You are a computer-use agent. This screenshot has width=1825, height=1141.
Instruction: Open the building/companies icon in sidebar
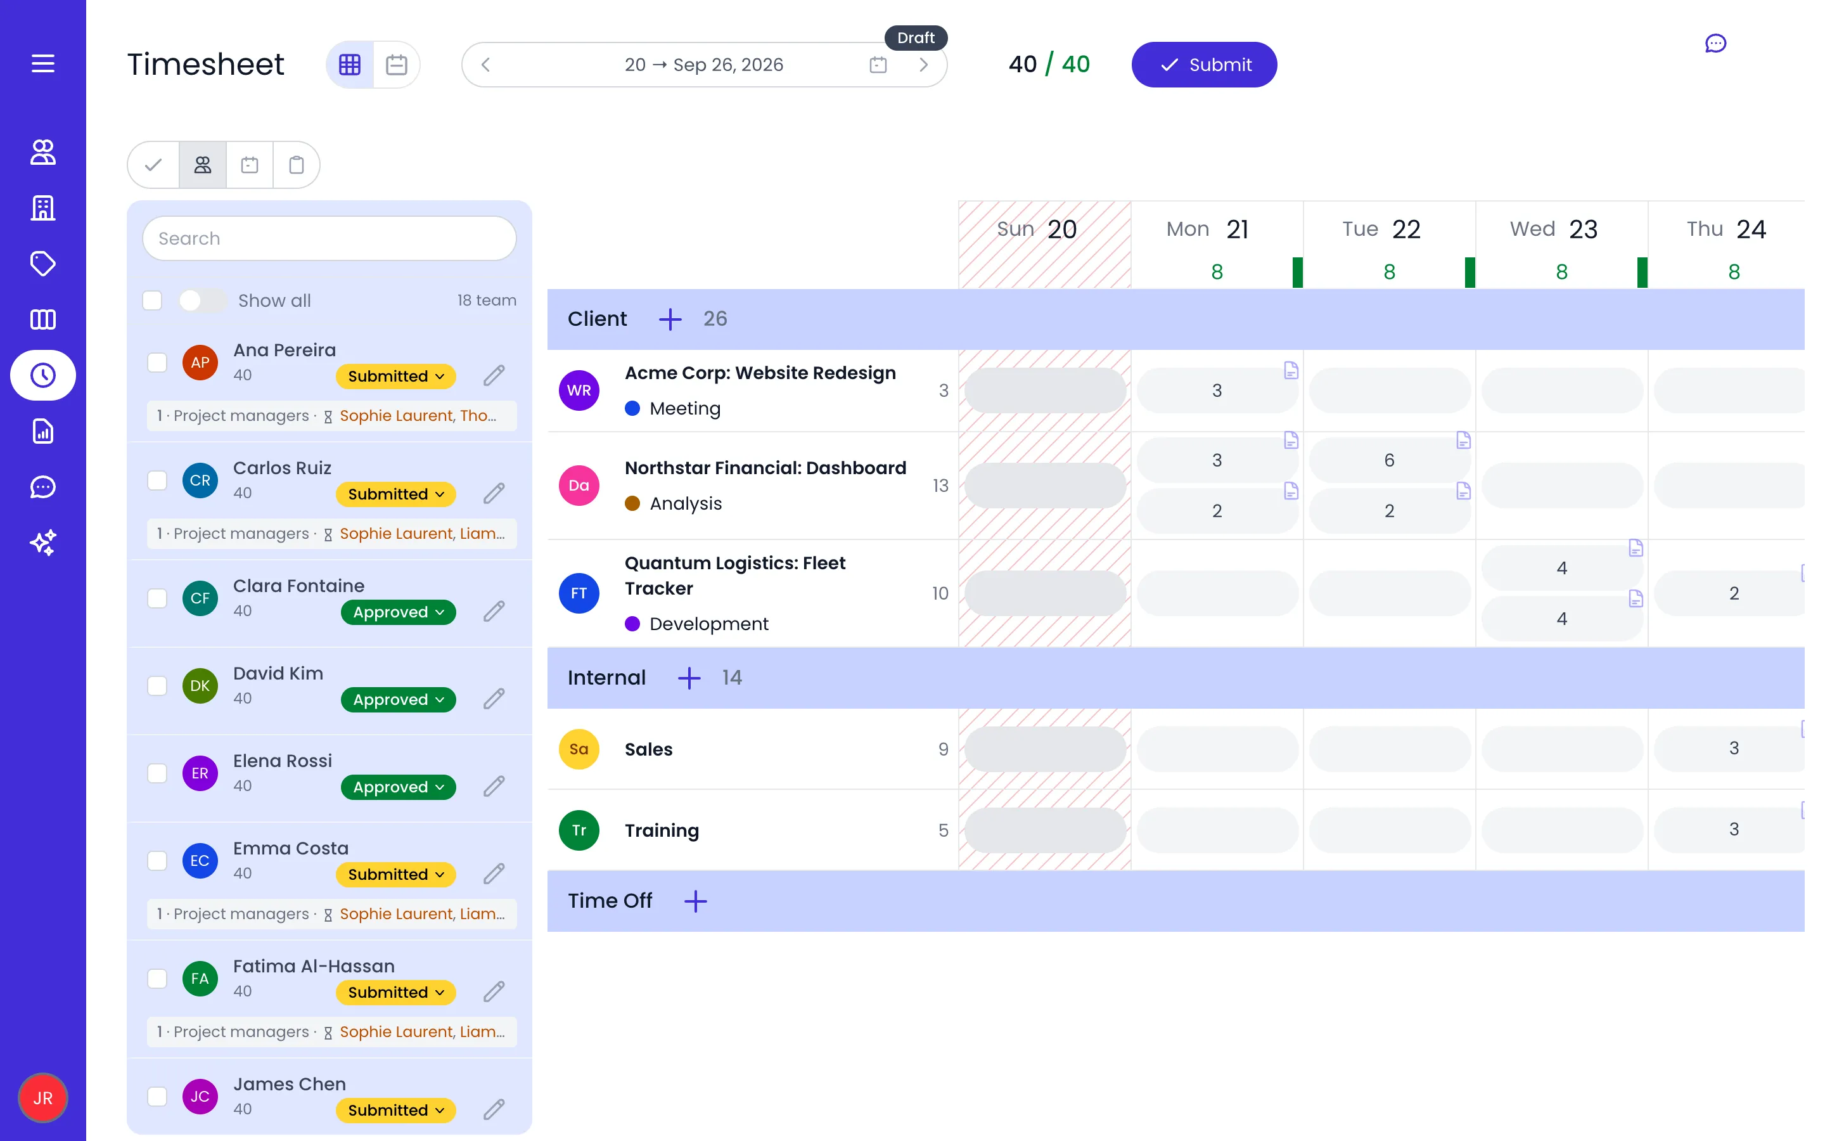coord(43,207)
